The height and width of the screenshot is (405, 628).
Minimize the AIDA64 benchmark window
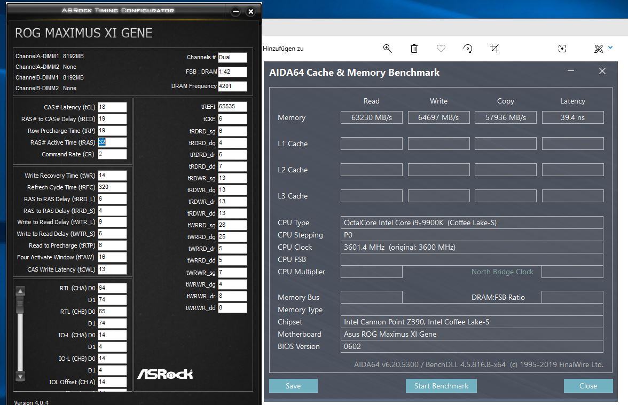click(x=571, y=71)
